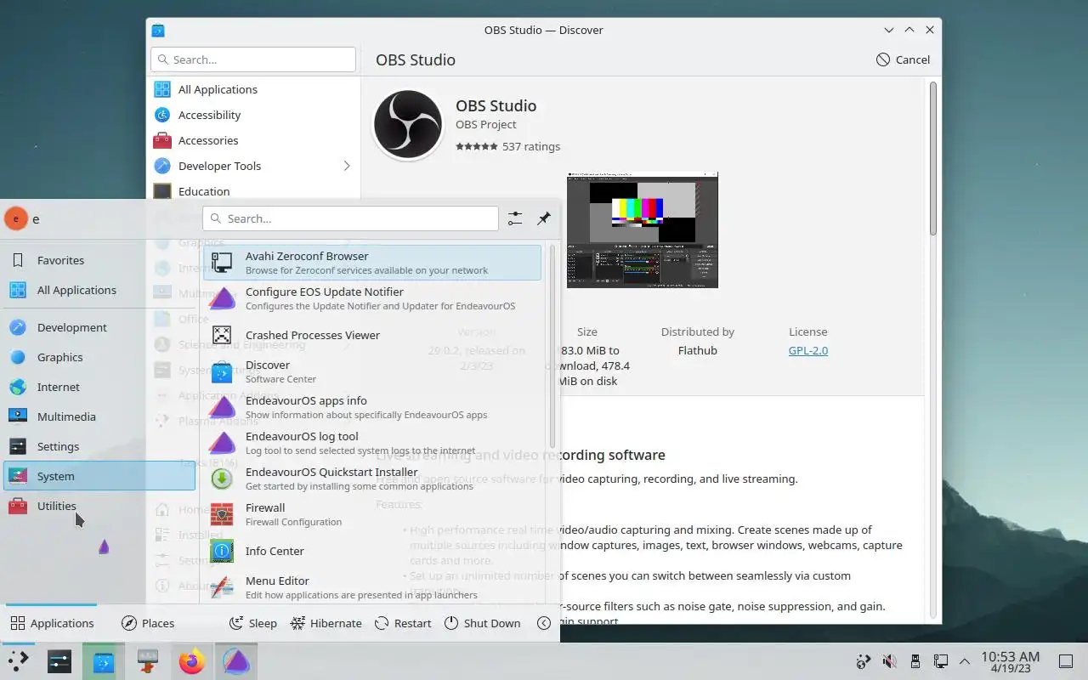1088x680 pixels.
Task: Cancel the OBS Studio installation
Action: tap(903, 59)
